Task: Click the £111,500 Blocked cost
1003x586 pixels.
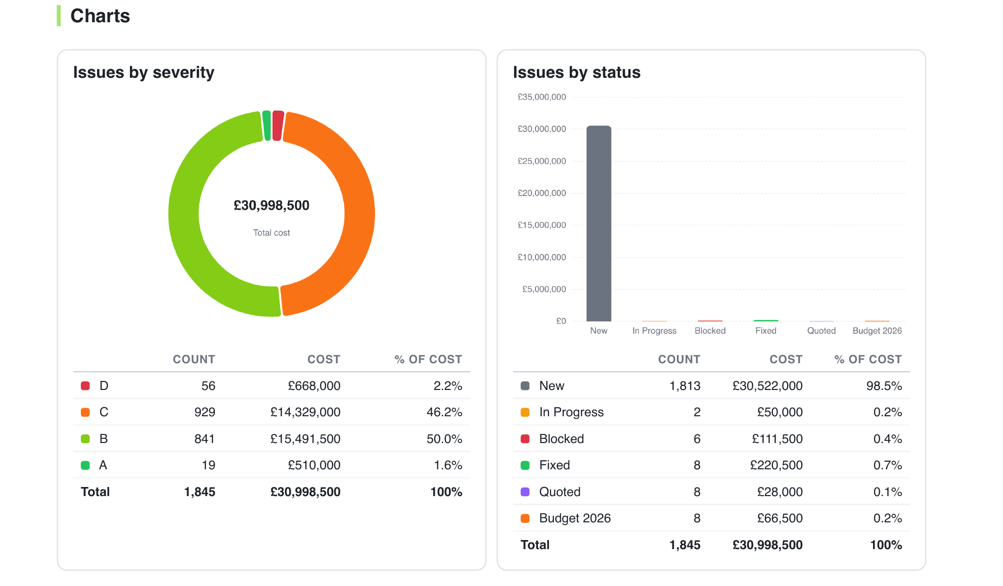Action: 777,439
